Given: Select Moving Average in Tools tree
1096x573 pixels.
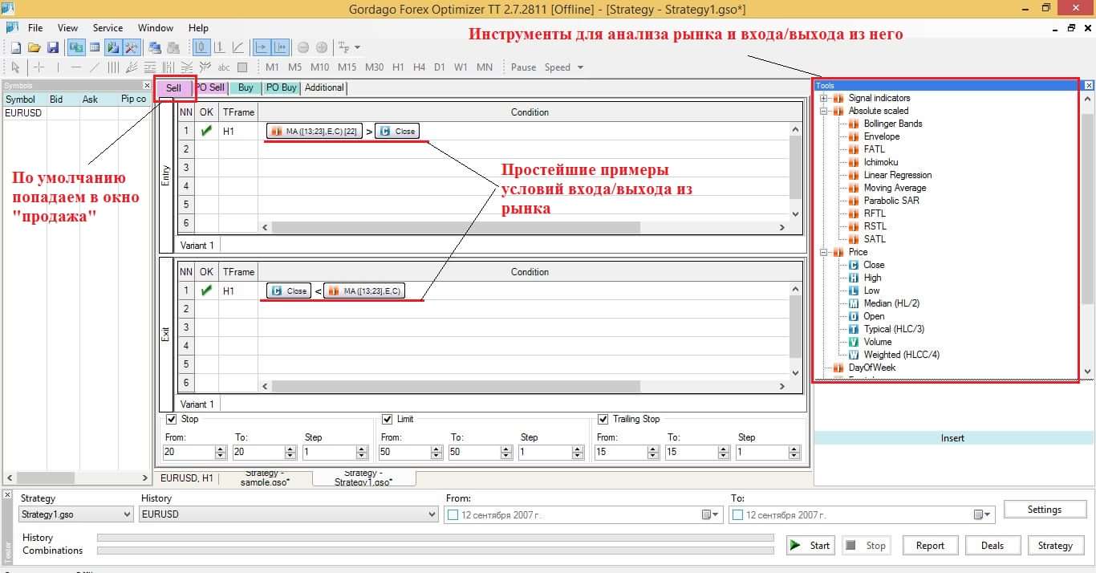Looking at the screenshot, I should (895, 188).
